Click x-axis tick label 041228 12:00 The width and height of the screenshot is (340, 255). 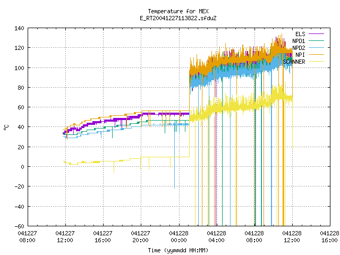click(292, 236)
